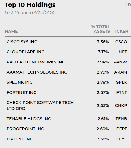The height and width of the screenshot is (148, 131).
Task: Select CLOUDFLARE INC holding name
Action: pyautogui.click(x=26, y=52)
